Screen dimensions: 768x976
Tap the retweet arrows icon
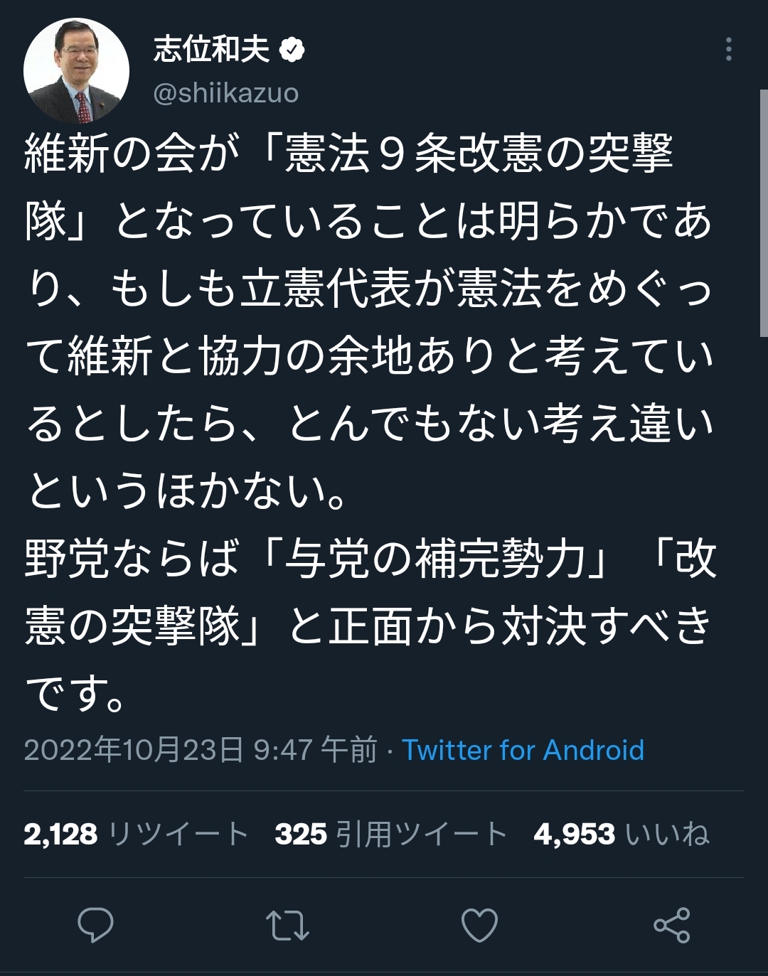(x=287, y=926)
